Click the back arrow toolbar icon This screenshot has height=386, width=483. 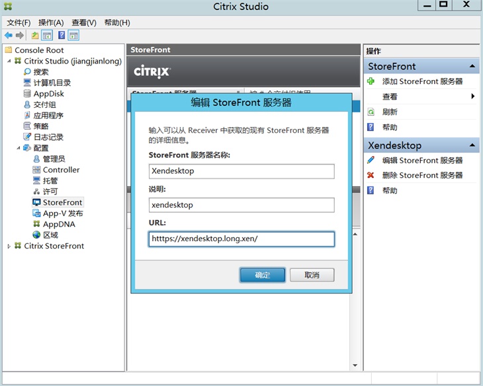(9, 36)
